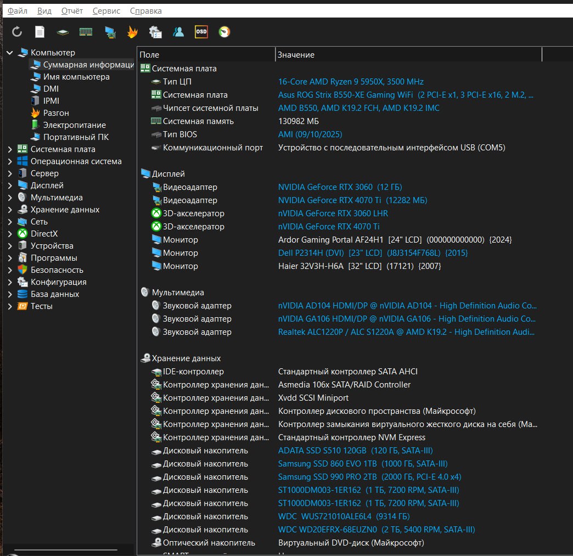Open the monitor and graphics card toolbar icon
Image resolution: width=573 pixels, height=556 pixels.
[110, 32]
